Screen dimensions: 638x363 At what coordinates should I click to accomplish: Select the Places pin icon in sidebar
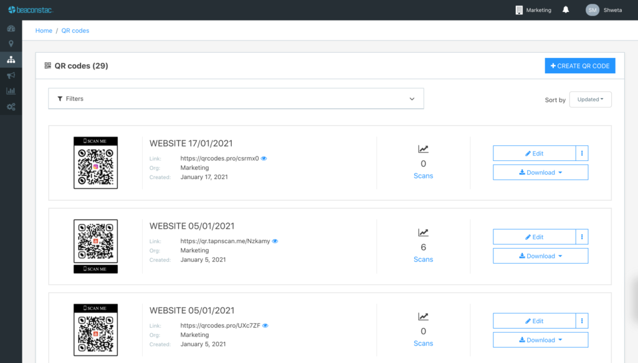(11, 44)
